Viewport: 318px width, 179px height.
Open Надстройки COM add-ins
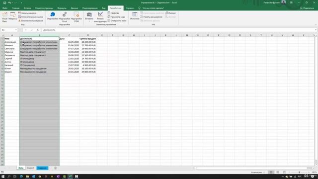76,17
